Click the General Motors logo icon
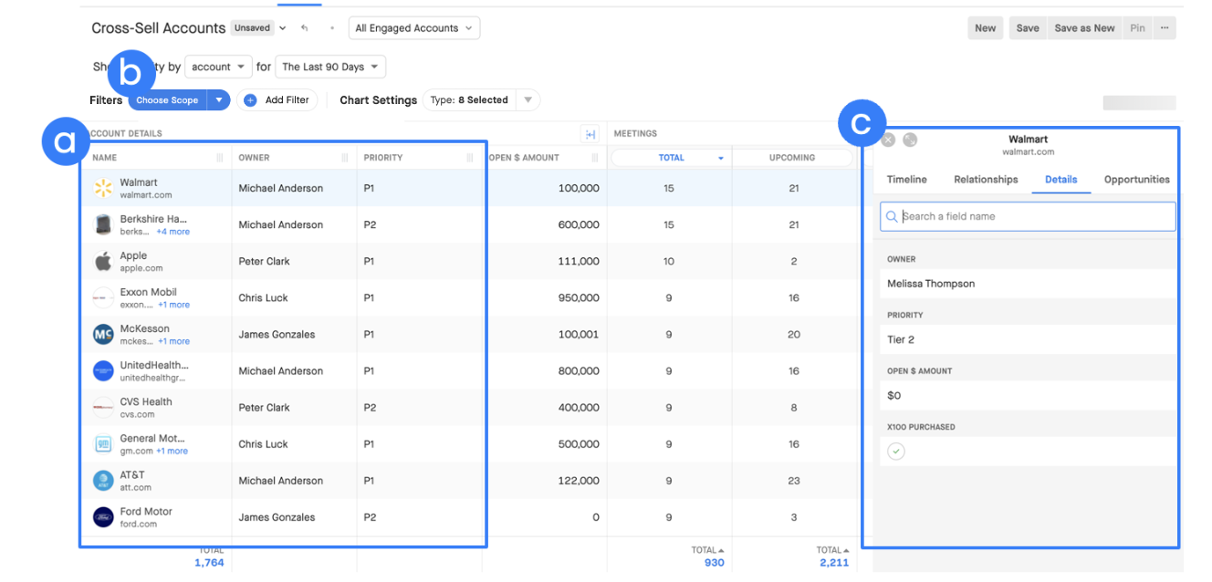This screenshot has width=1212, height=582. coord(103,444)
